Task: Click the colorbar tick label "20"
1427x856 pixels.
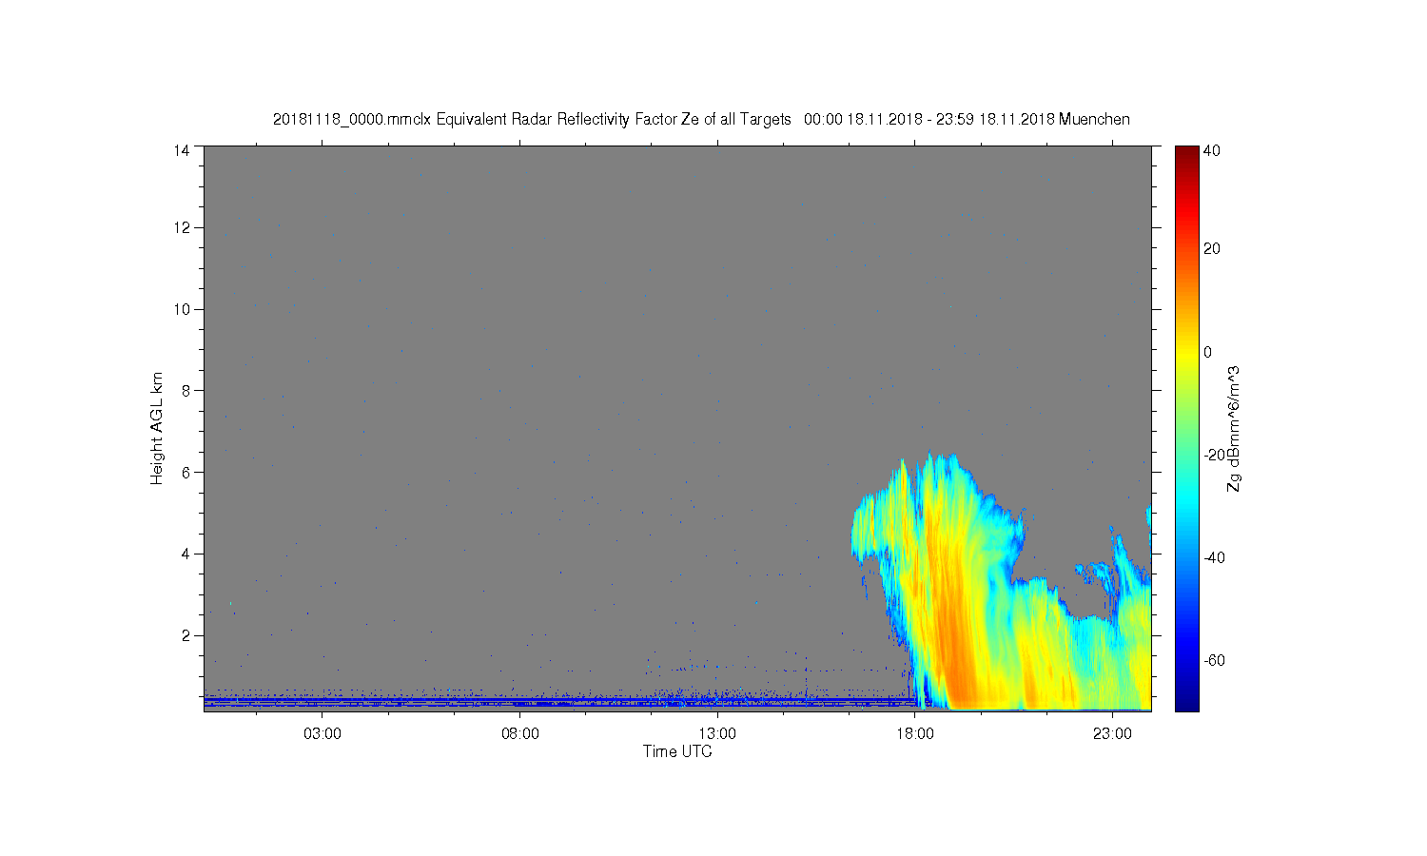Action: (1212, 249)
